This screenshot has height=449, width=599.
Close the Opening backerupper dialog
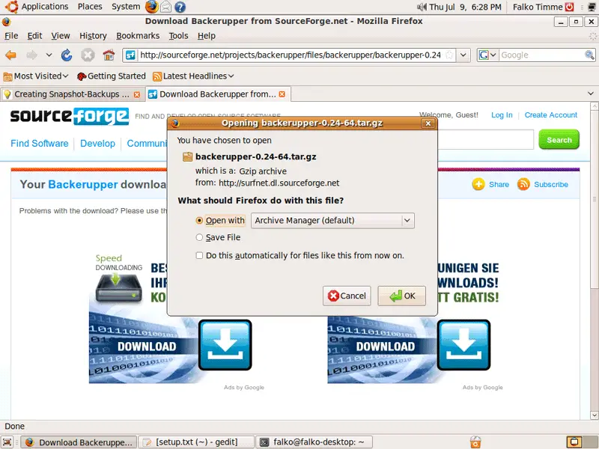[428, 123]
